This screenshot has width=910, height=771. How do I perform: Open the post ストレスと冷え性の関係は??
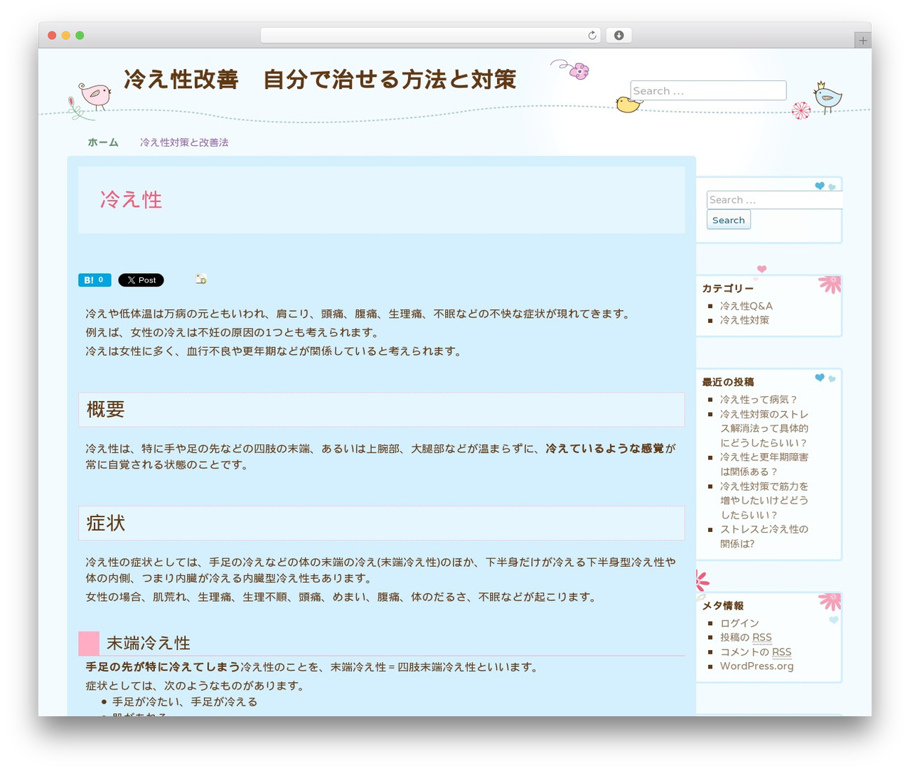pos(764,536)
